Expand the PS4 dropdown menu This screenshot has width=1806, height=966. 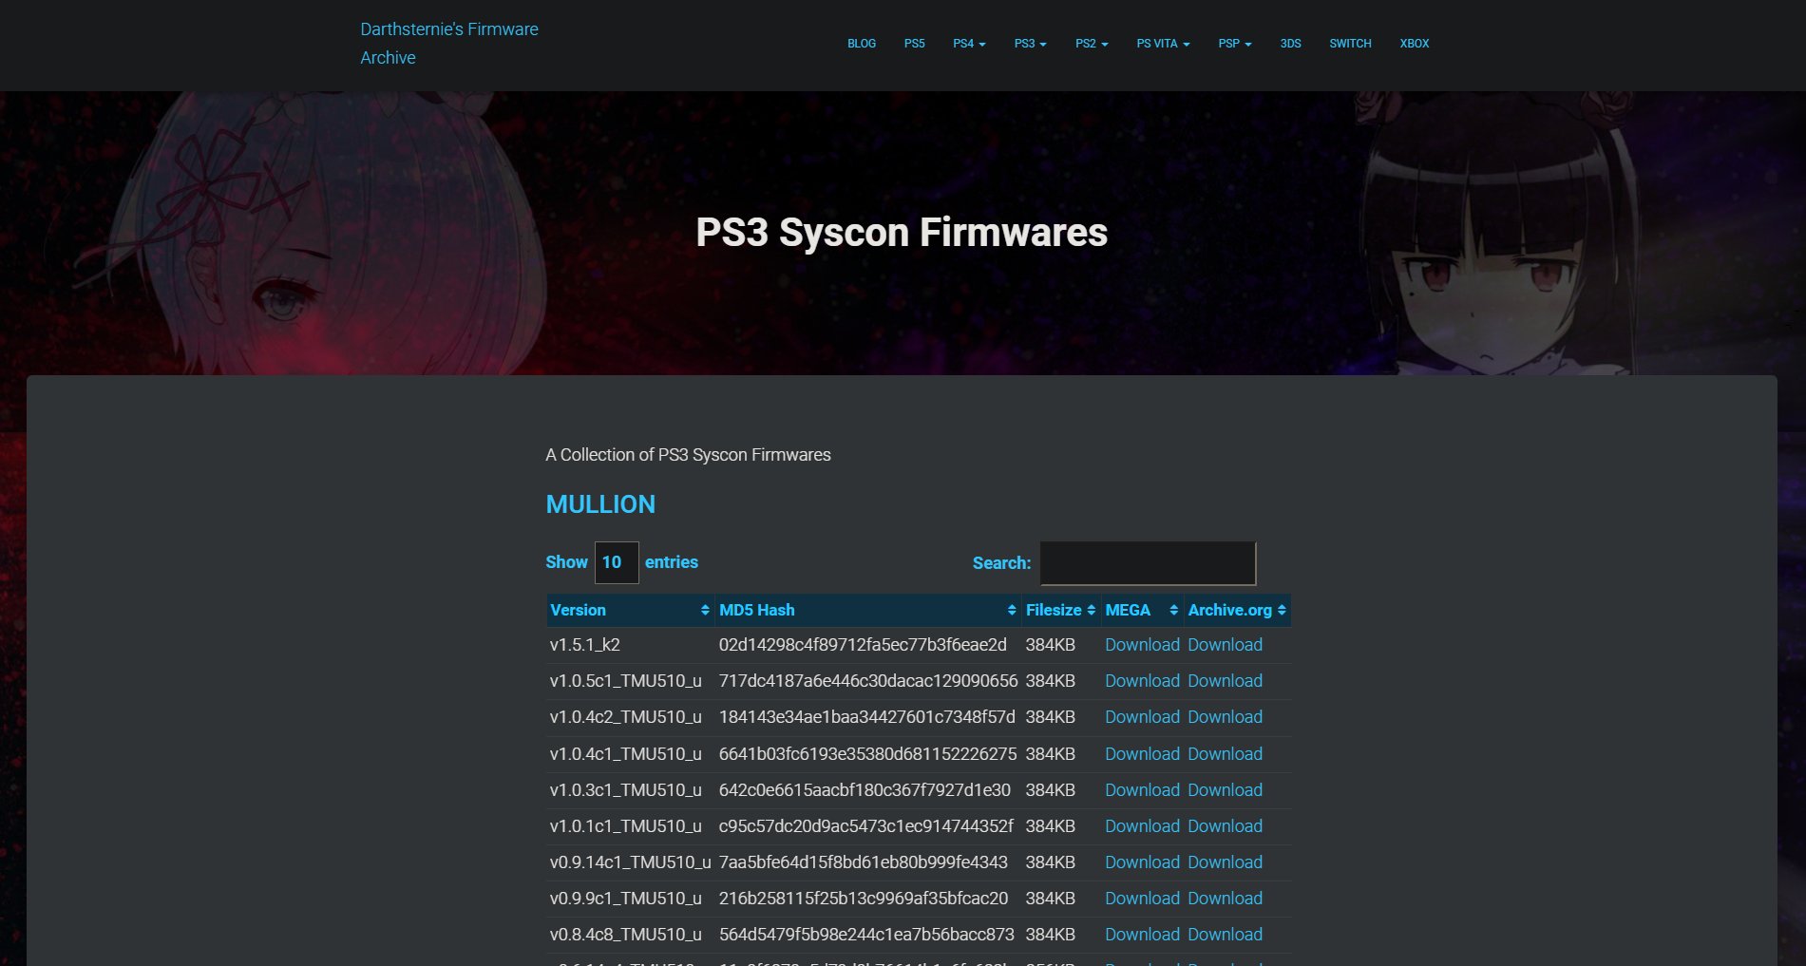969,44
